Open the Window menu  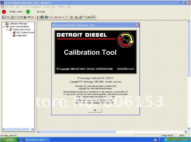(61, 7)
